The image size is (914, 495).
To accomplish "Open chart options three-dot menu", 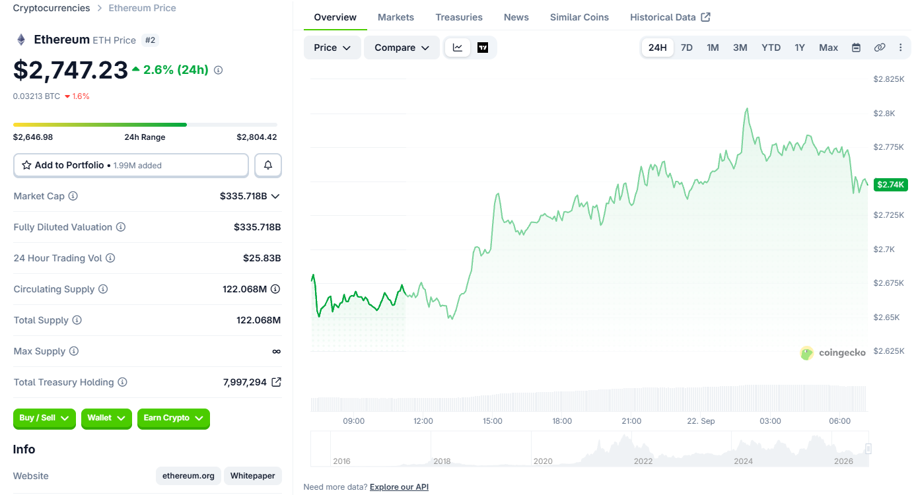I will [x=901, y=48].
